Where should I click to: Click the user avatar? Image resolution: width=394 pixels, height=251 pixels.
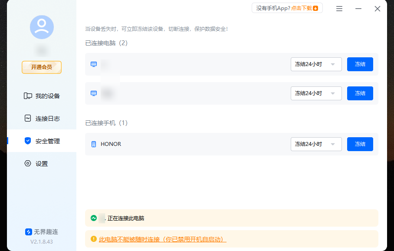[41, 27]
